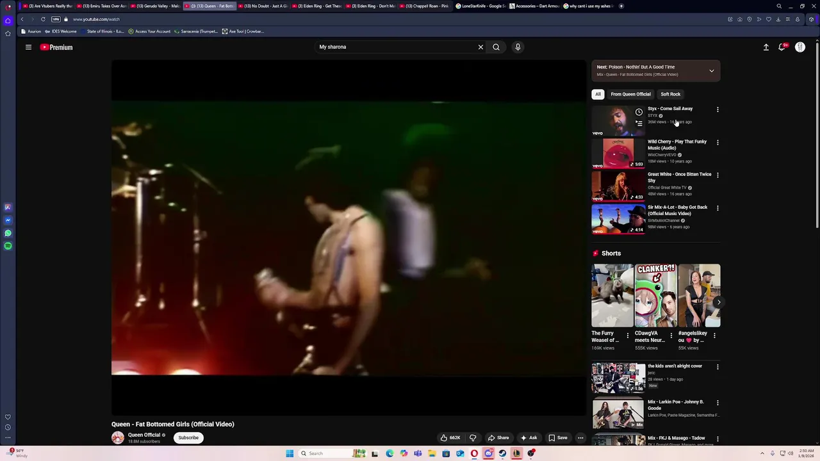Run the search with the magnifier button

[496, 47]
